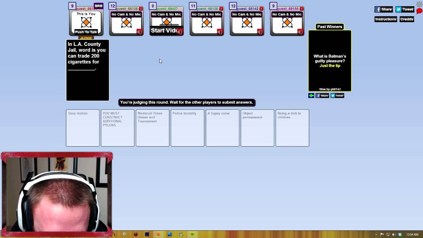Tweet the past winner card
This screenshot has width=423, height=238.
(337, 96)
